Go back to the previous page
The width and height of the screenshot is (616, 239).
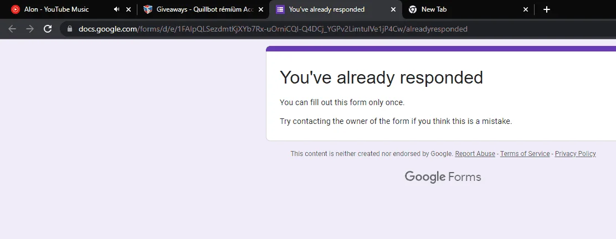click(x=12, y=29)
